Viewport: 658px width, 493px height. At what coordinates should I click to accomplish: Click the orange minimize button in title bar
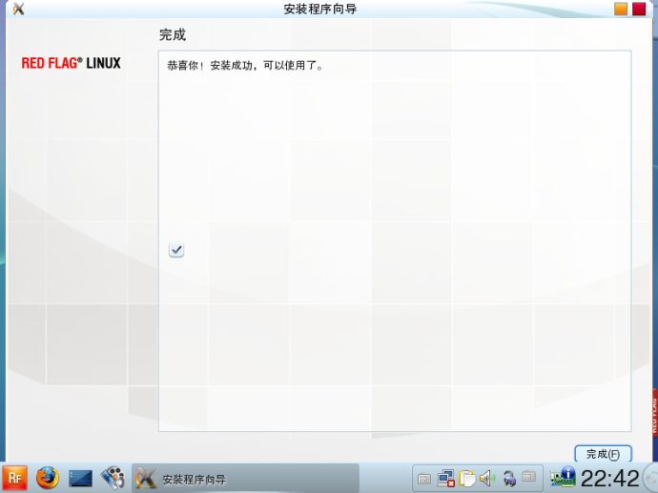pos(621,9)
